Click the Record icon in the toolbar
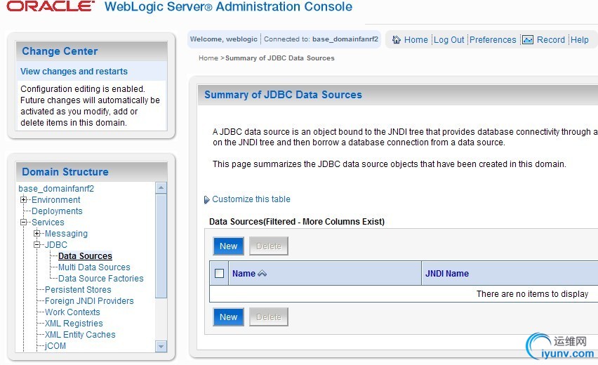This screenshot has height=365, width=598. click(x=528, y=40)
